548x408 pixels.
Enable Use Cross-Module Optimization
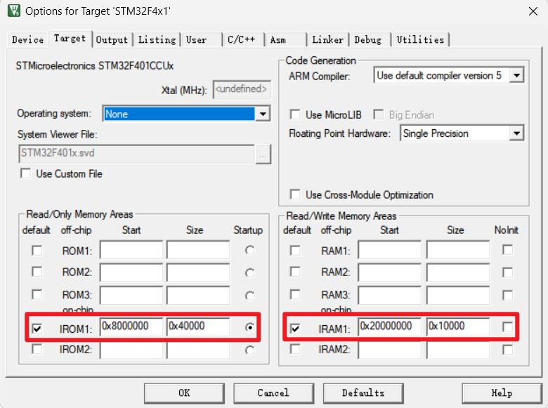point(295,195)
